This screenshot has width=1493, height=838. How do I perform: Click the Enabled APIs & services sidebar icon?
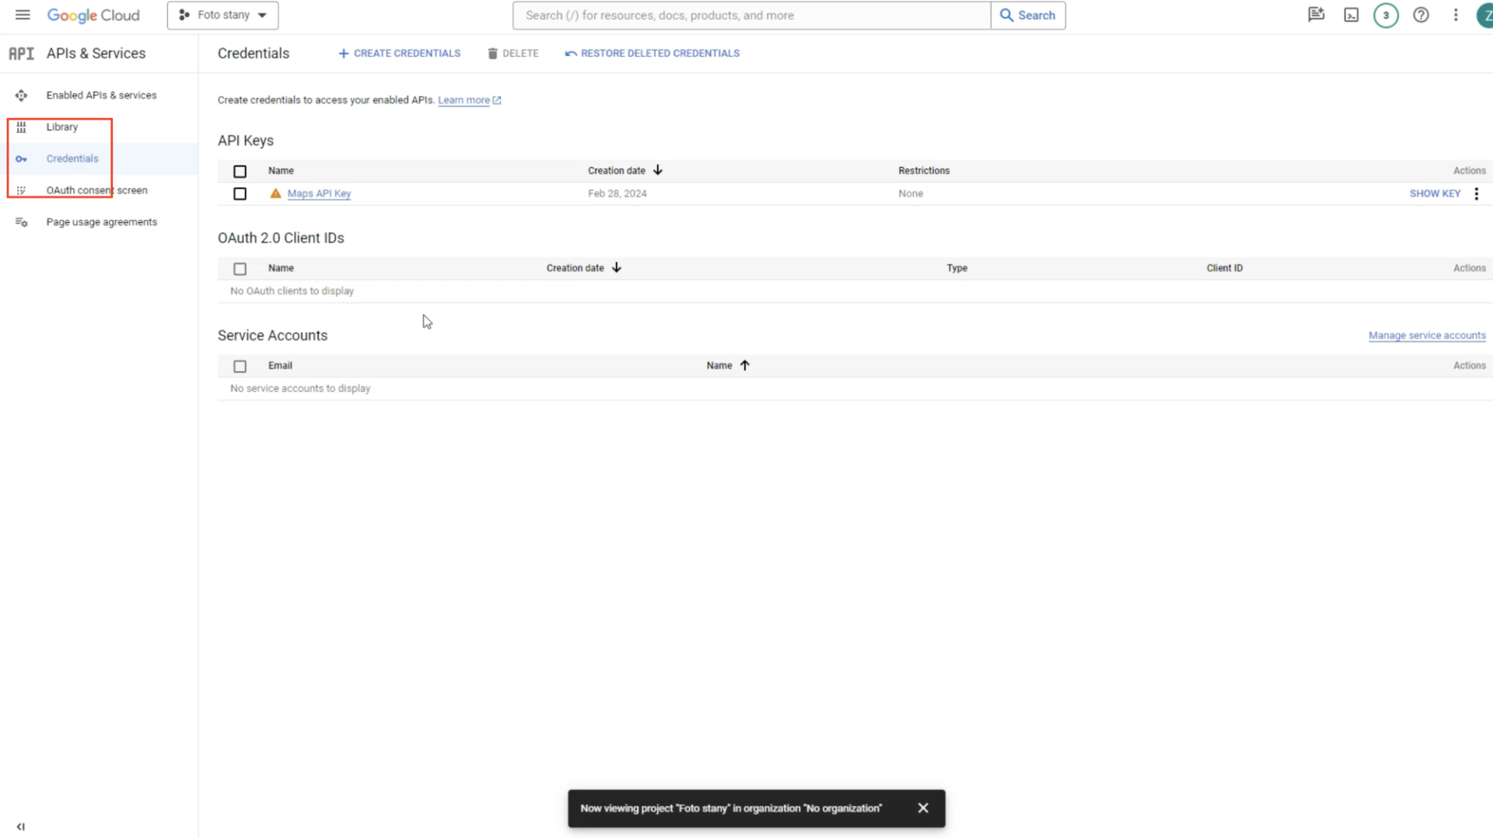coord(21,95)
